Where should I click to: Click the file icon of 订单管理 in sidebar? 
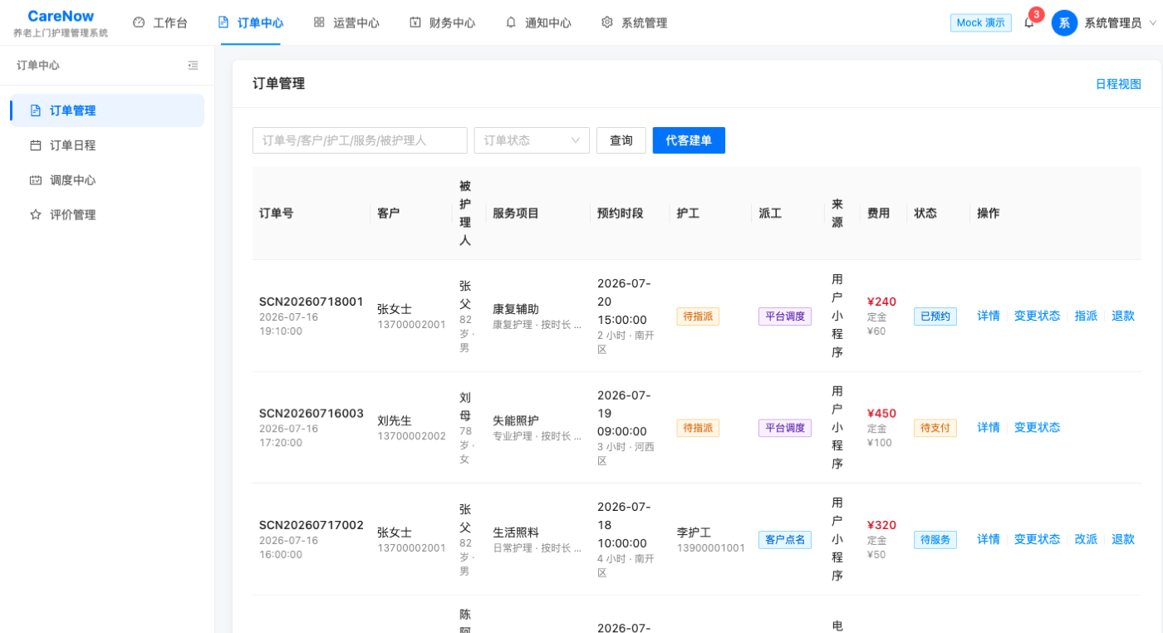click(x=36, y=110)
